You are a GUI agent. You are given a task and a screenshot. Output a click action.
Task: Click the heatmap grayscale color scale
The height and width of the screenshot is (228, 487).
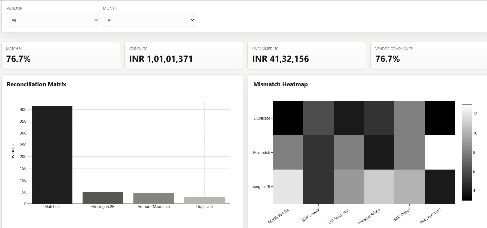pos(467,152)
